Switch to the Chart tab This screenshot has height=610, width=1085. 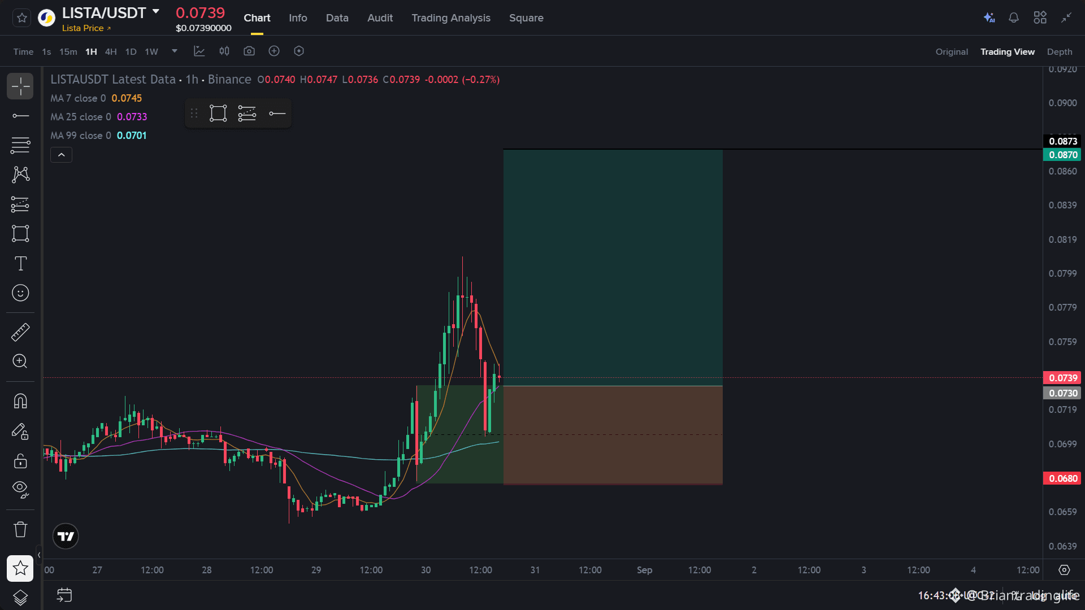pos(257,18)
